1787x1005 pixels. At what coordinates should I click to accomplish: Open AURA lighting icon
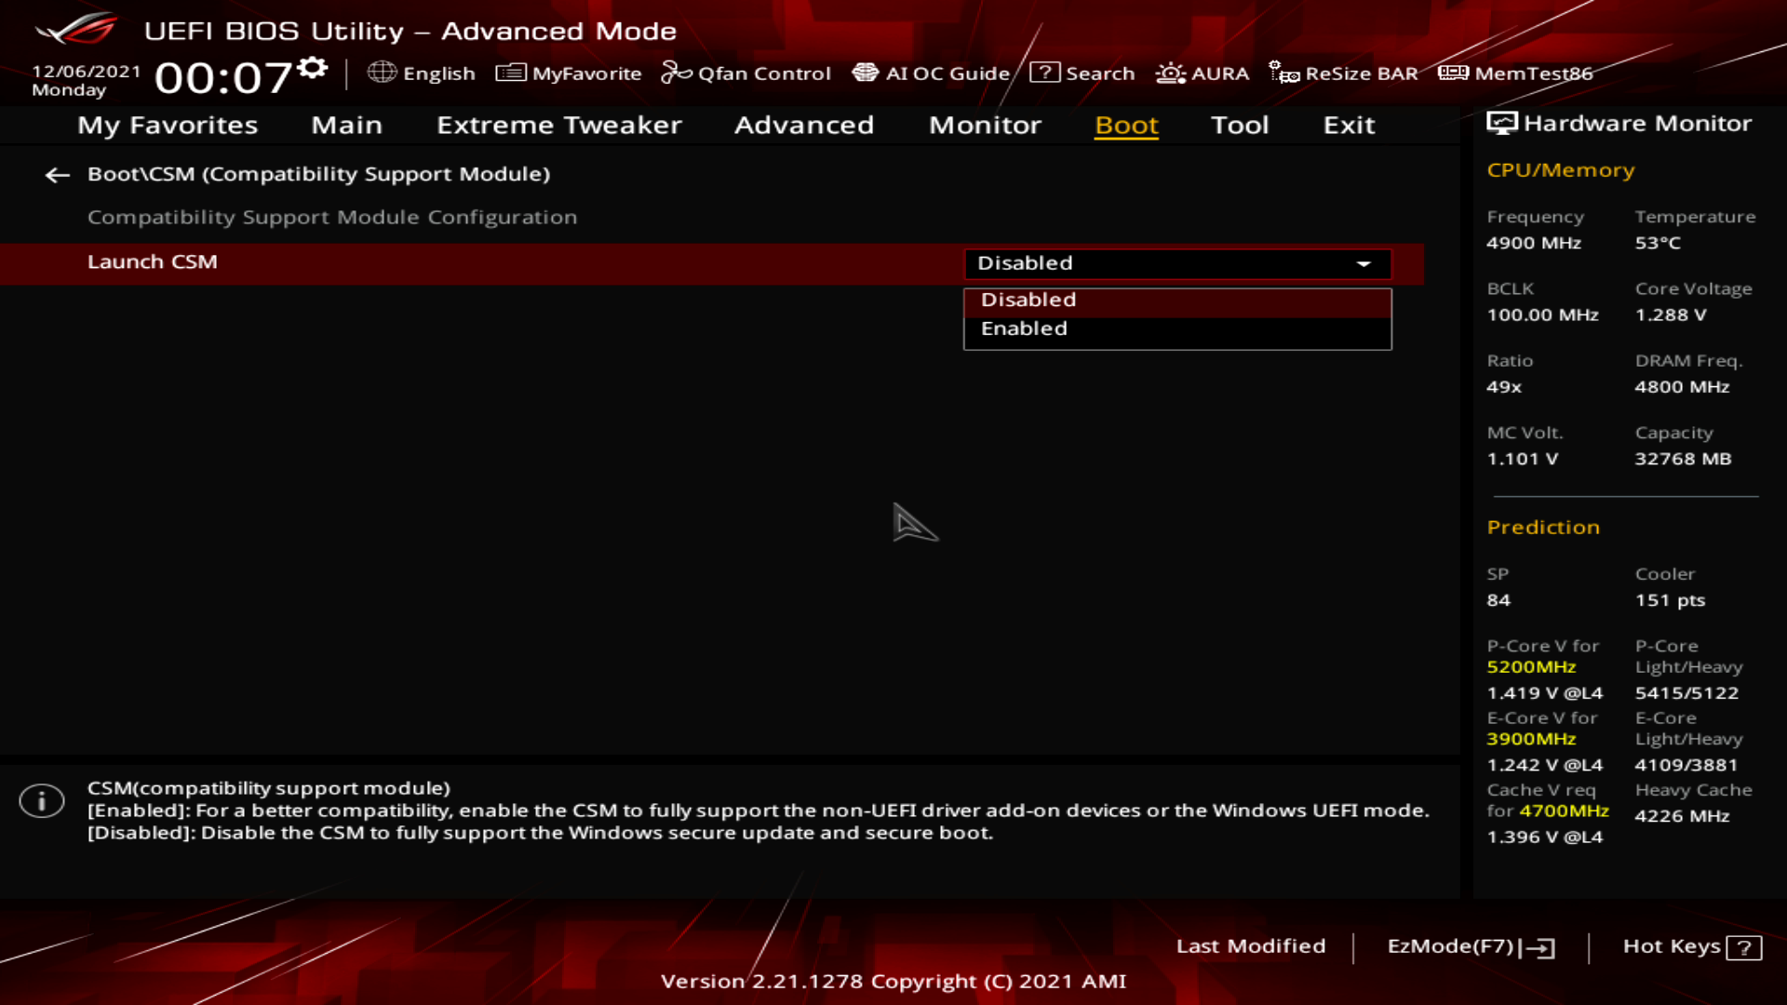pyautogui.click(x=1170, y=73)
